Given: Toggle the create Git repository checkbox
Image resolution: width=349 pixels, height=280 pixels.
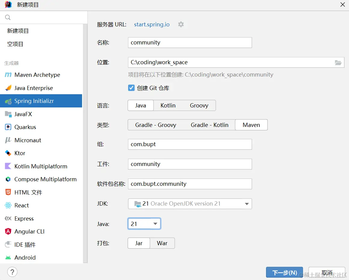Looking at the screenshot, I should 131,88.
